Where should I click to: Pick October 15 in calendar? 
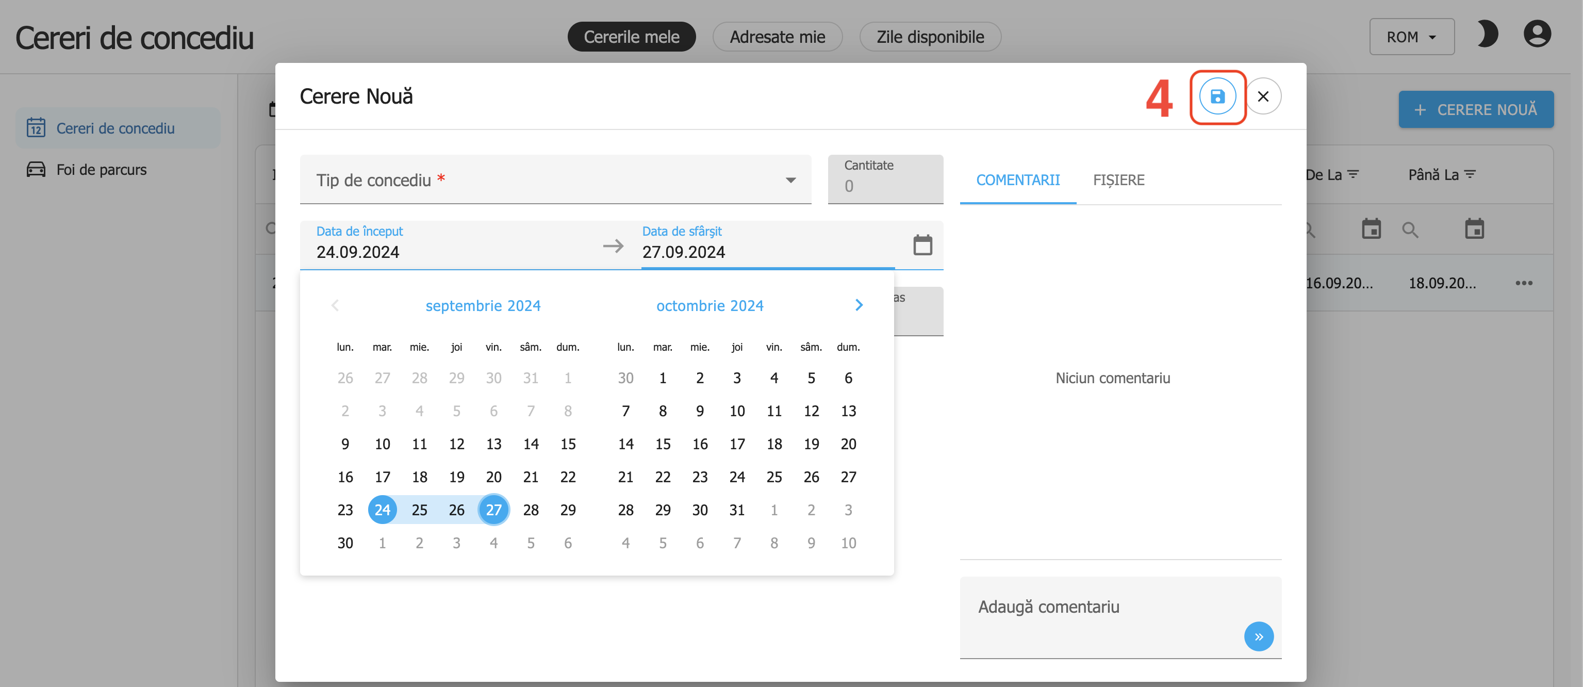coord(663,444)
